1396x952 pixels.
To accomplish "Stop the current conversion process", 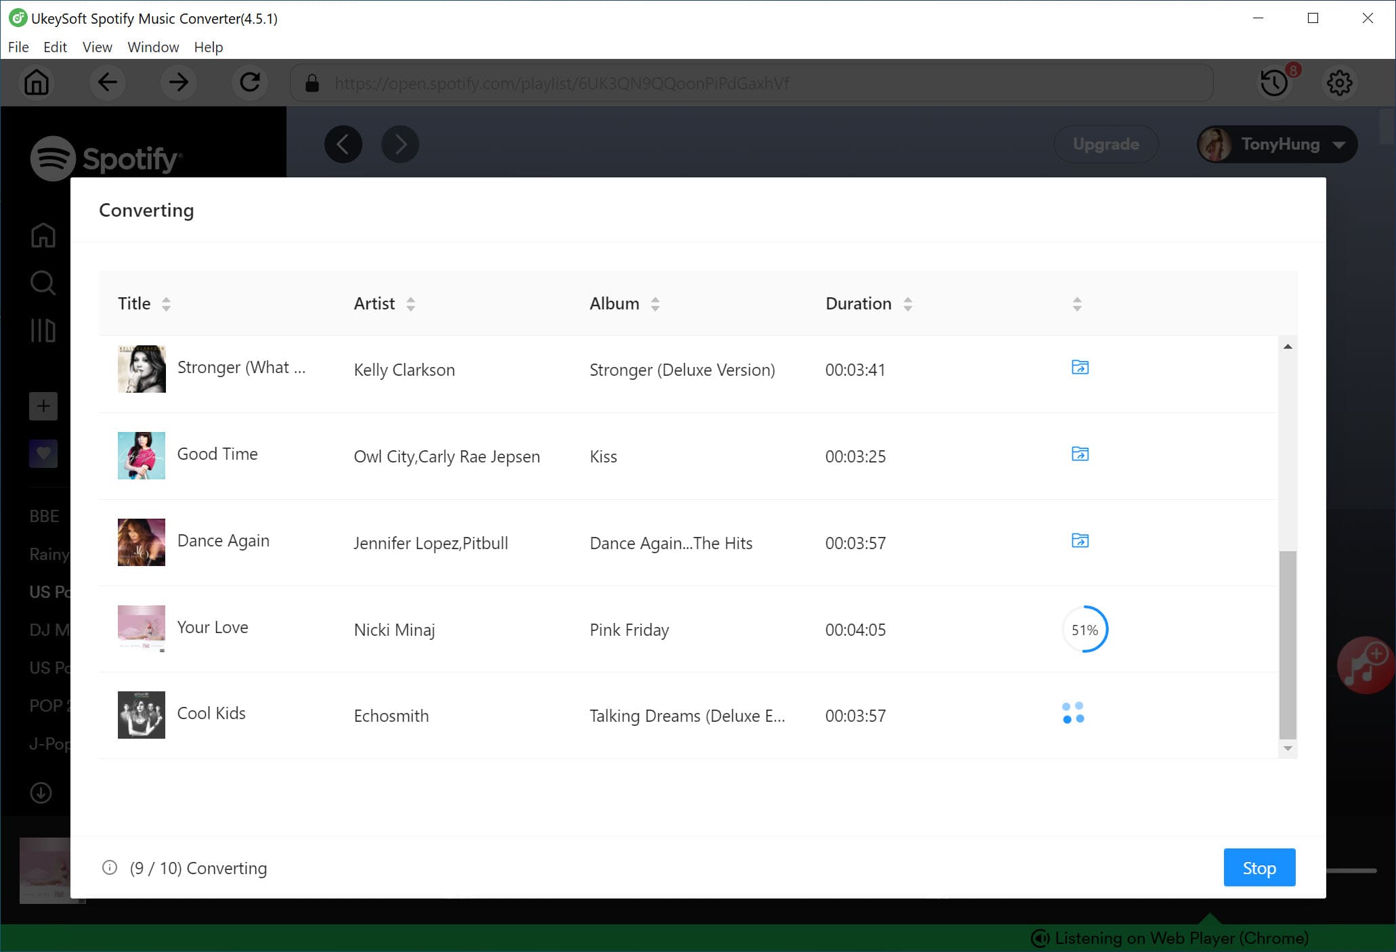I will (1259, 867).
